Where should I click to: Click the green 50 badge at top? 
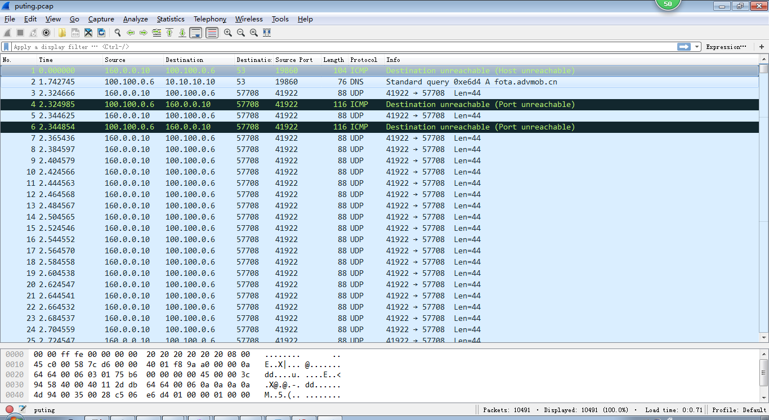point(668,4)
